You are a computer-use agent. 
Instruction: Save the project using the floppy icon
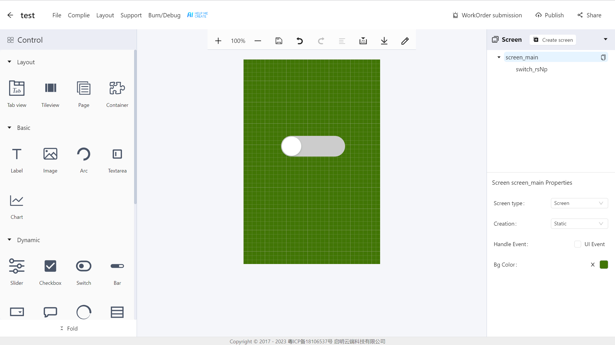tap(279, 41)
